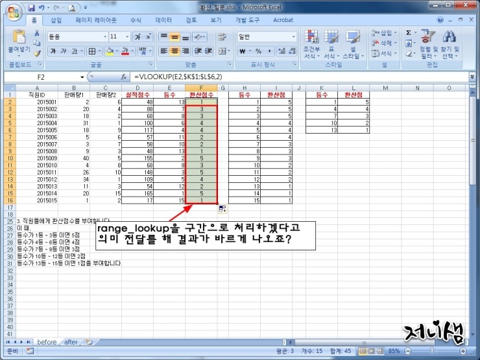
Task: Open Format as Table (표 서식)
Action: point(331,44)
